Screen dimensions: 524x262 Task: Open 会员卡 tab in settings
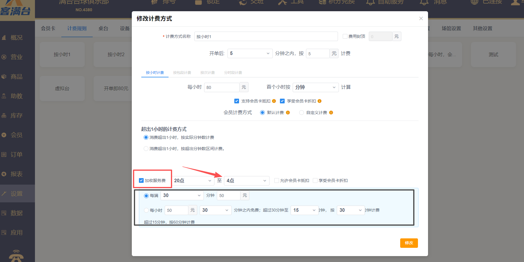(48, 29)
